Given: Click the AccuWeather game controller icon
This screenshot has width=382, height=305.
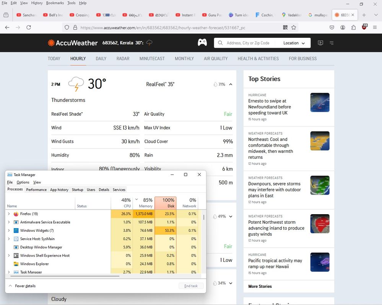Looking at the screenshot, I should 202,43.
